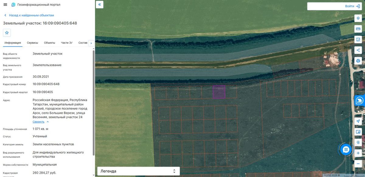This screenshot has width=365, height=177.
Task: Add parcel to favorites with star icon
Action: (7, 32)
